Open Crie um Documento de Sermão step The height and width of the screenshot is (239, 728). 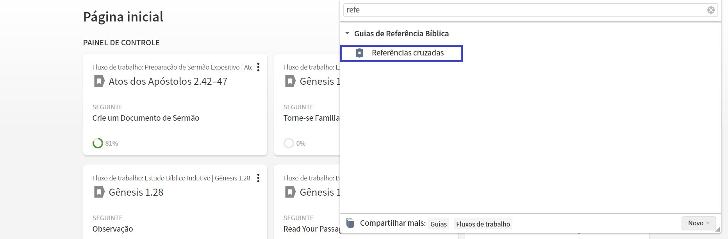point(146,118)
